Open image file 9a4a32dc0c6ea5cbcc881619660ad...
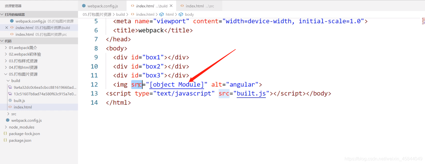The width and height of the screenshot is (425, 164). point(39,87)
